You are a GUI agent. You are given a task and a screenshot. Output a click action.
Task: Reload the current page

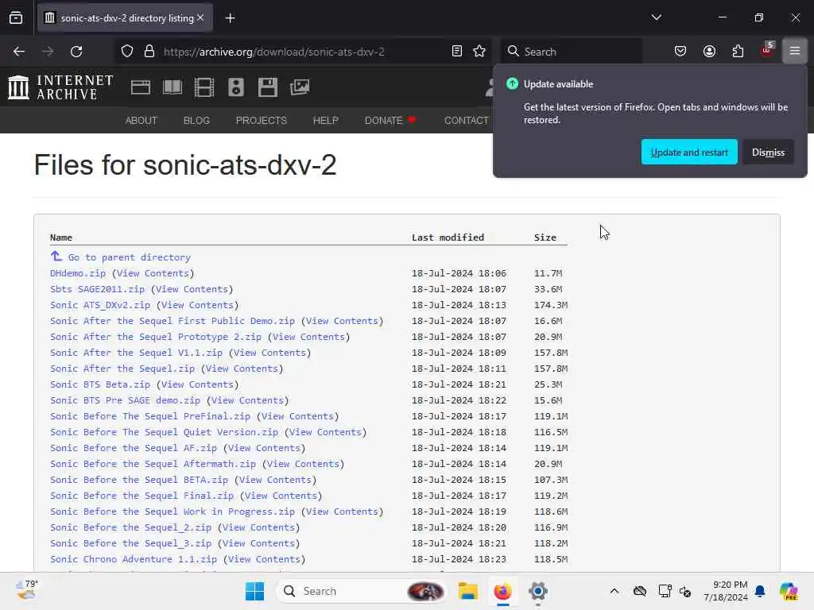click(x=76, y=52)
